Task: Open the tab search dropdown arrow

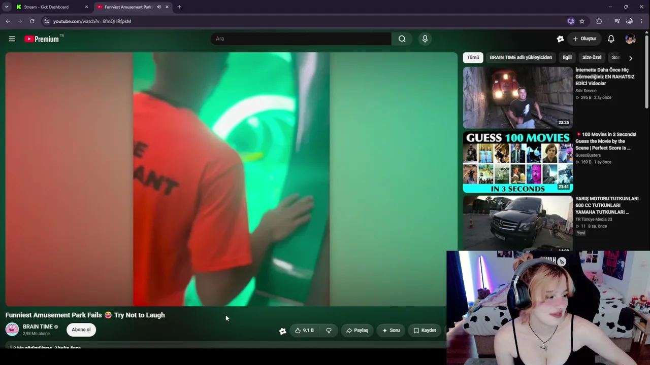Action: (7, 7)
